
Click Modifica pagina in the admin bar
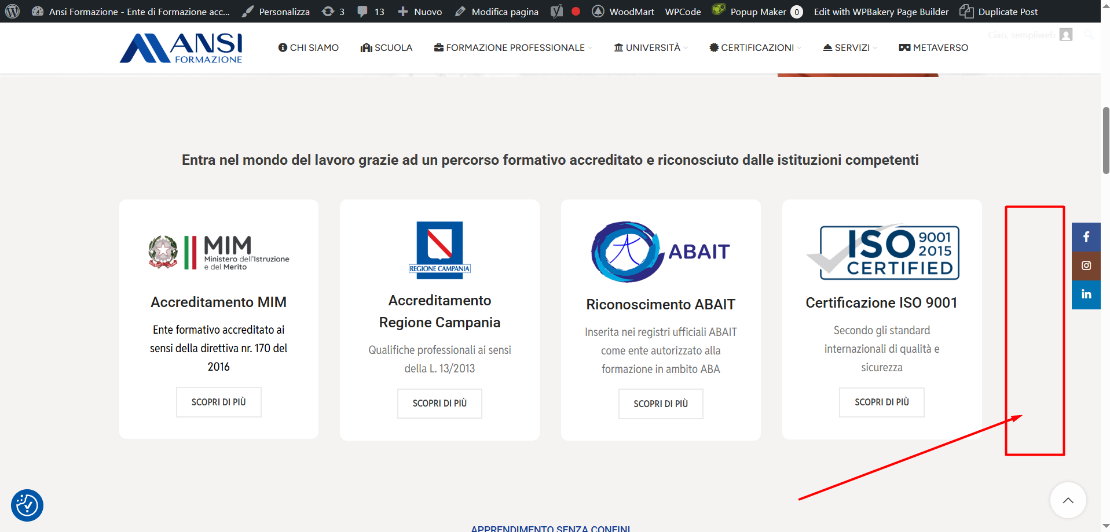pos(496,12)
